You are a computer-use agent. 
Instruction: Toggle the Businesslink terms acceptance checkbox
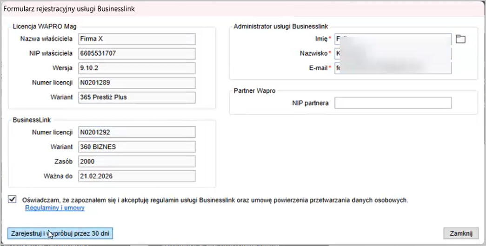[12, 200]
